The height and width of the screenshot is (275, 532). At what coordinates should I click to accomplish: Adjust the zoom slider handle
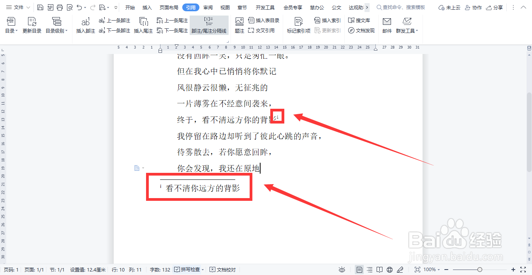tap(480, 270)
